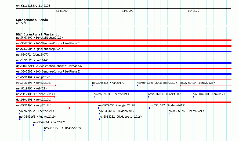This screenshot has height=141, width=239.
Task: Click the red bar under the dgv1161e214 label
Action: pos(124,68)
